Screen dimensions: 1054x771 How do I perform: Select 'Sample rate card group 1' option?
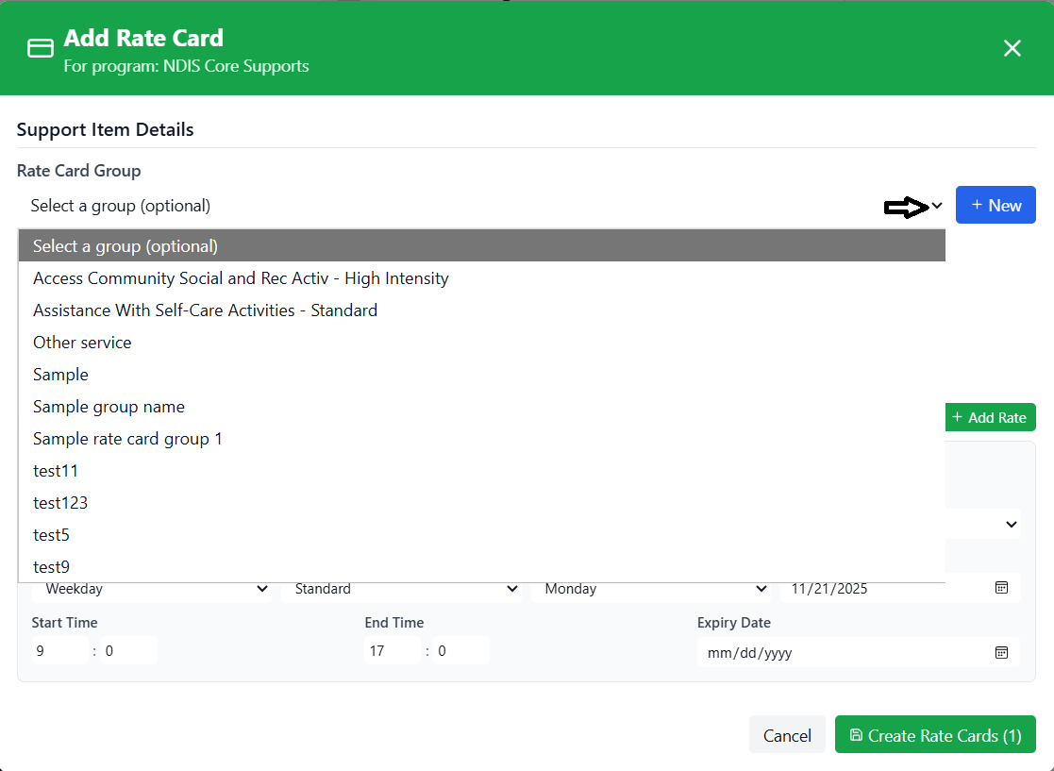pyautogui.click(x=127, y=439)
